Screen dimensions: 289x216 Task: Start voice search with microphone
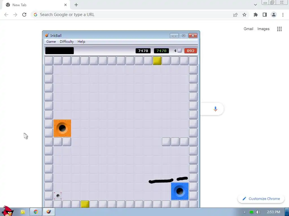215,109
